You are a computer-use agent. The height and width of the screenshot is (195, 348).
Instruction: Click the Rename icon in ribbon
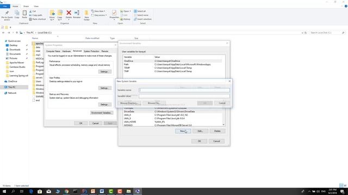point(77,13)
